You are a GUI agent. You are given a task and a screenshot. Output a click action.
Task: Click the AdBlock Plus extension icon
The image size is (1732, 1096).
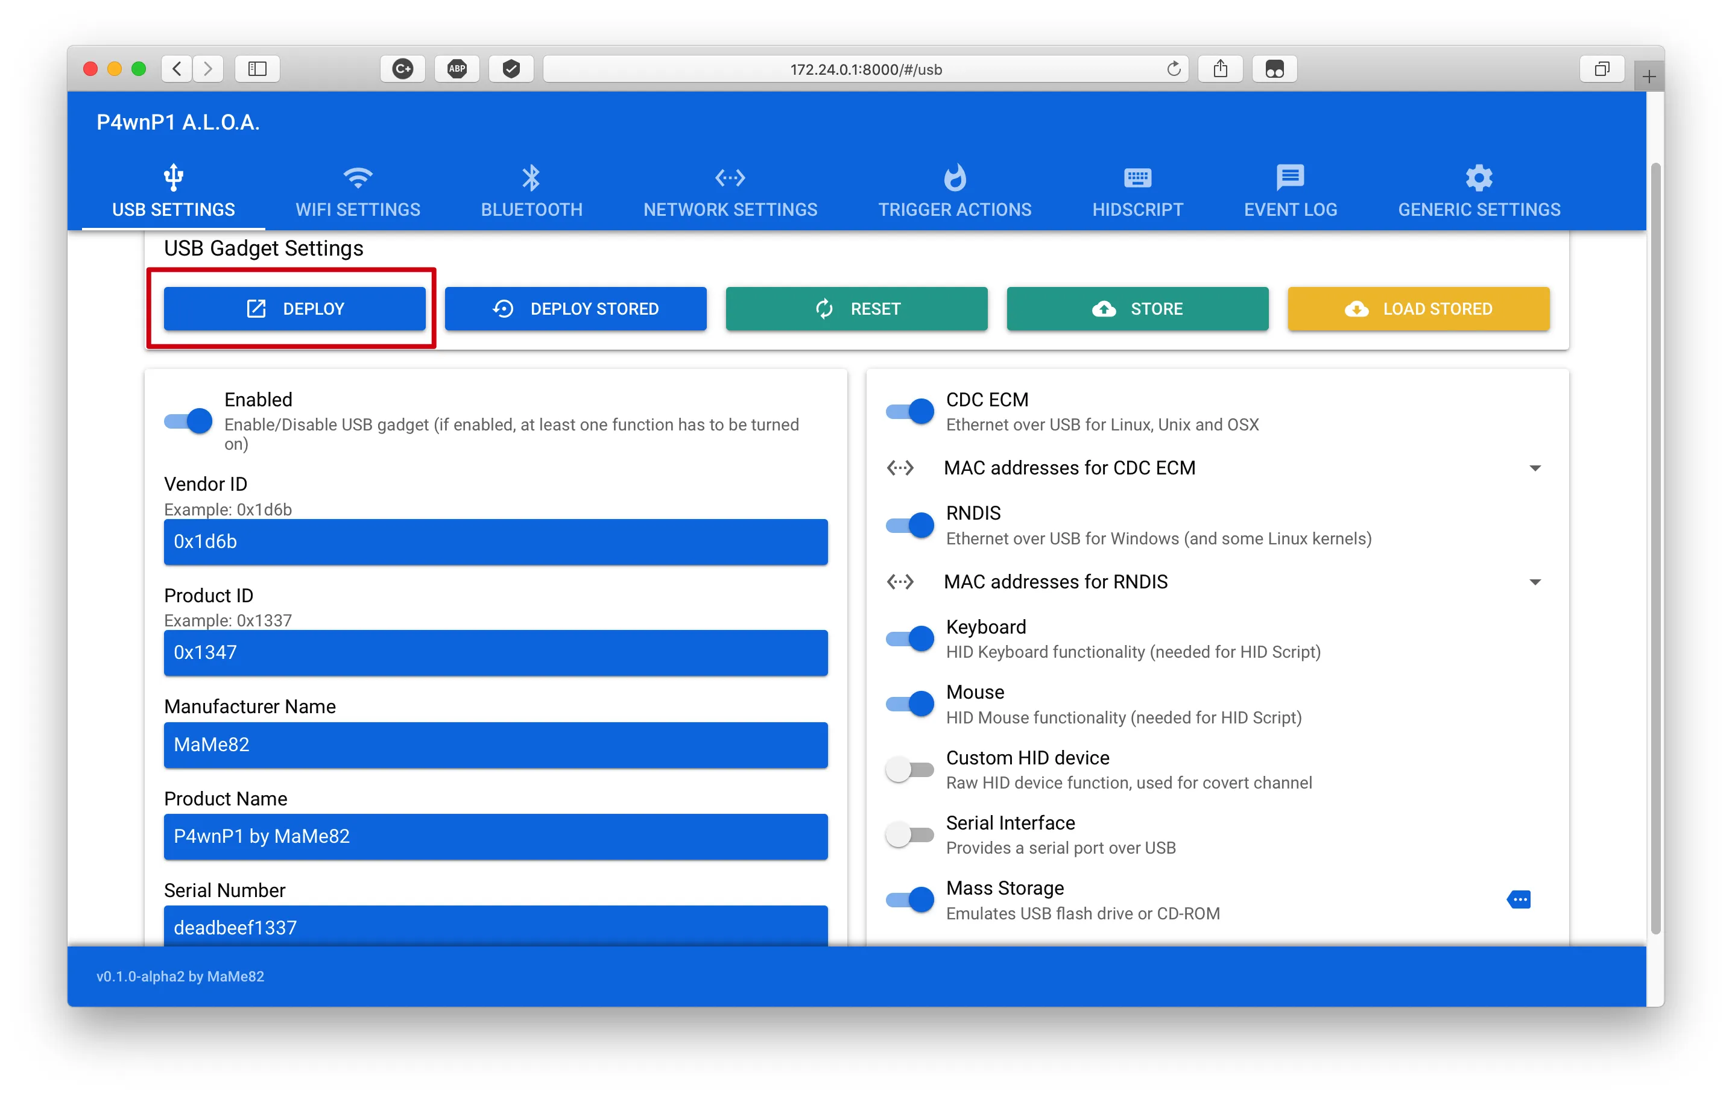coord(457,69)
